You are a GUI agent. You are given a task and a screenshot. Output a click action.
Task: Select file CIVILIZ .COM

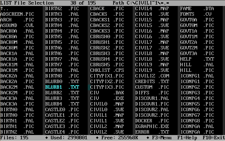tap(152, 76)
